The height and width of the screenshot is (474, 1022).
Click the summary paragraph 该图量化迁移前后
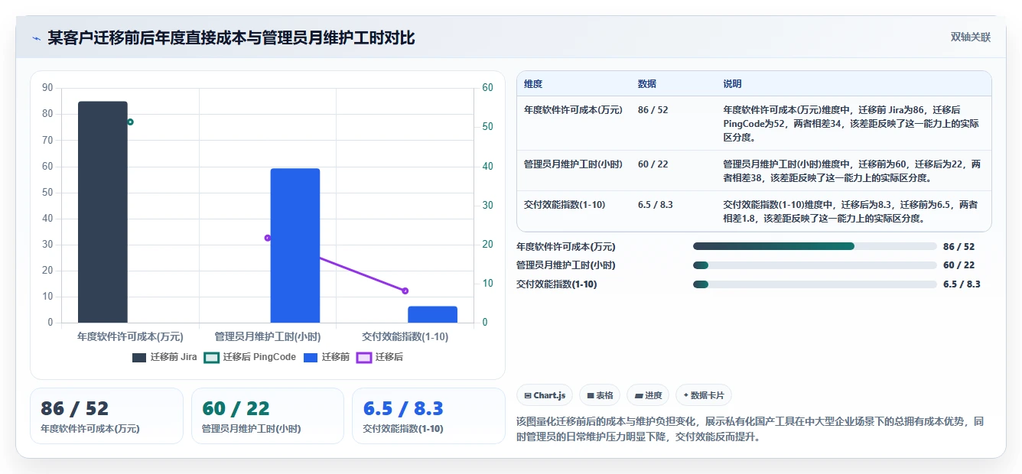[x=750, y=430]
